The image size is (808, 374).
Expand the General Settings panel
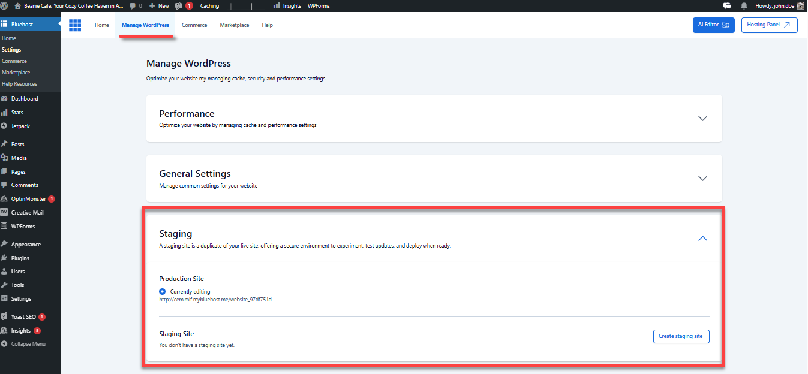702,178
